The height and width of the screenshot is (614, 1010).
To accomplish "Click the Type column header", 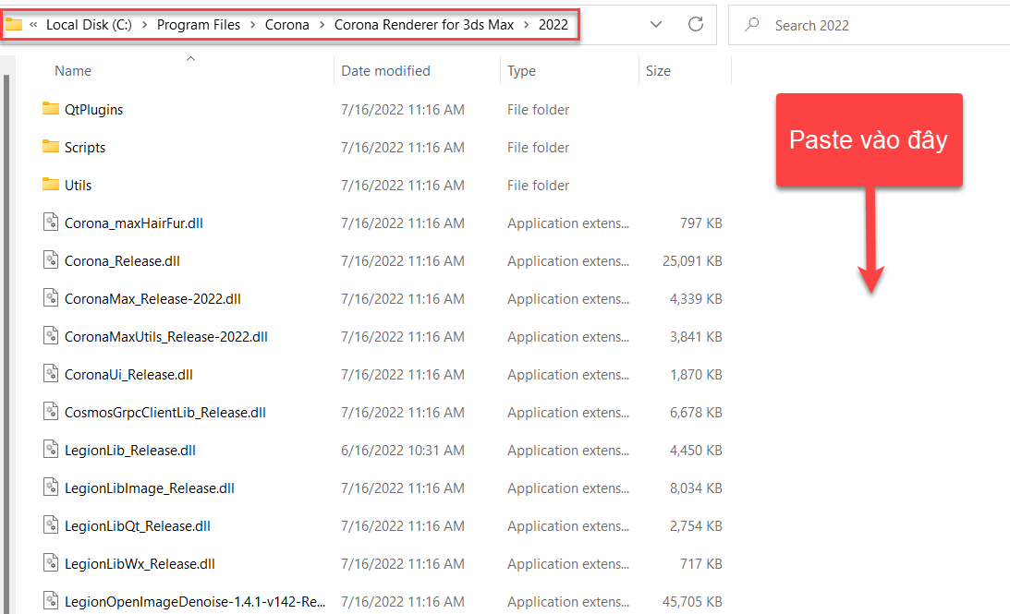I will pos(521,71).
